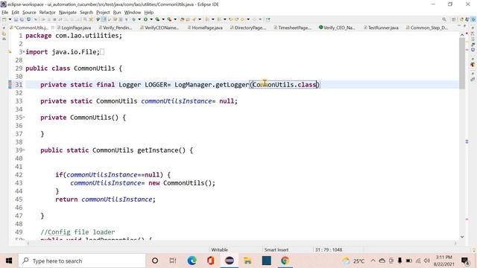Click the Writable status bar field
Viewport: 477px width, 268px height.
(219, 249)
